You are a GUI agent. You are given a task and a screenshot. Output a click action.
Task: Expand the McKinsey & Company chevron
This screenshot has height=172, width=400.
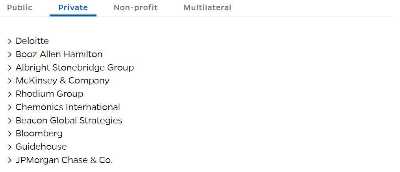click(x=10, y=81)
